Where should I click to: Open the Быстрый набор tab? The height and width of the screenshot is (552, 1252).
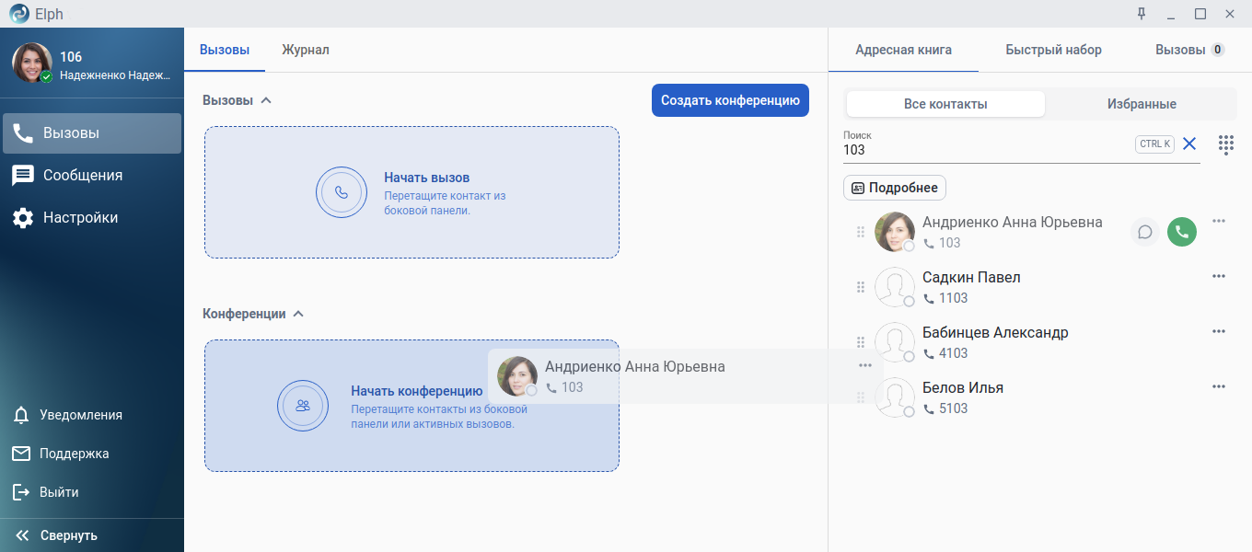point(1053,50)
